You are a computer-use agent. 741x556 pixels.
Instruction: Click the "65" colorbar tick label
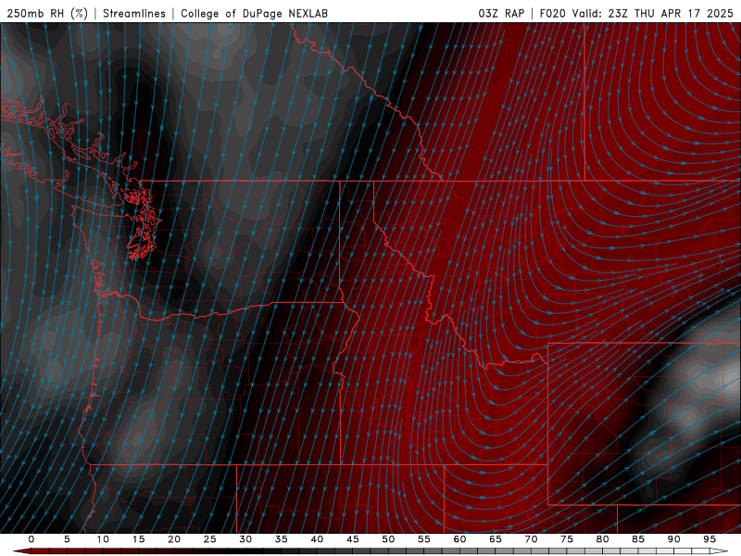[x=496, y=539]
